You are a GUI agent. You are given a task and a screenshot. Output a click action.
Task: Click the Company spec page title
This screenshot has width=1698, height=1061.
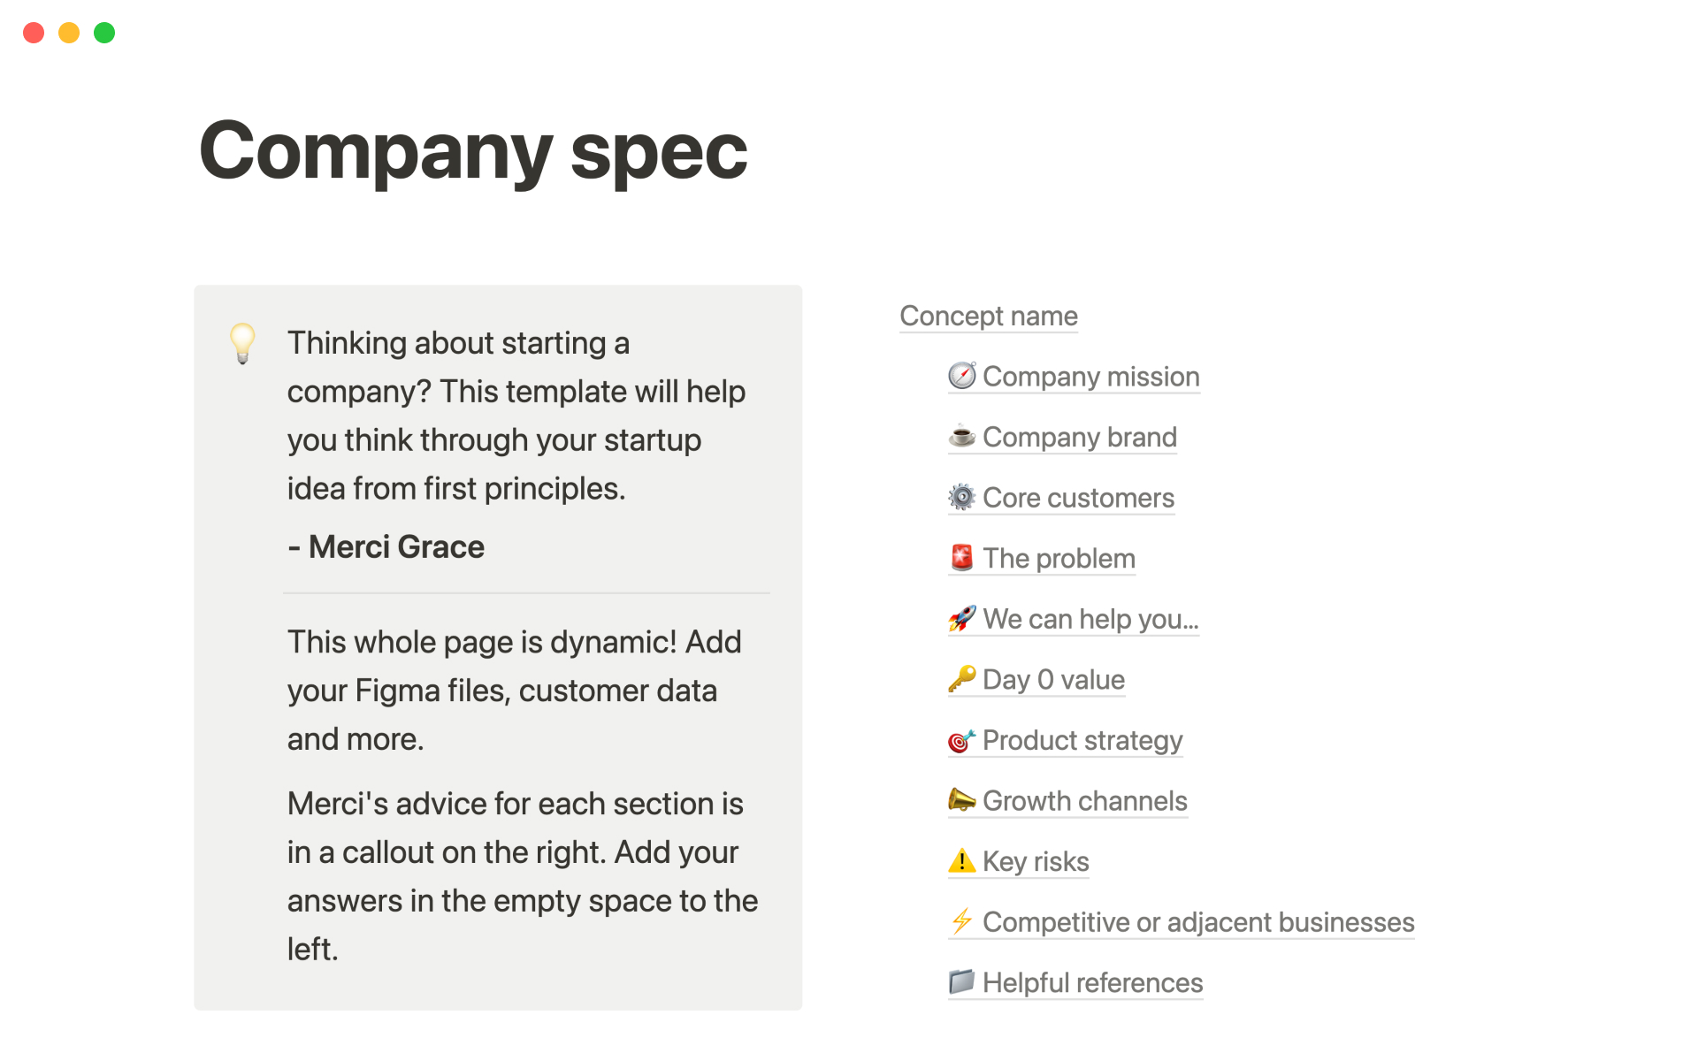(x=473, y=151)
